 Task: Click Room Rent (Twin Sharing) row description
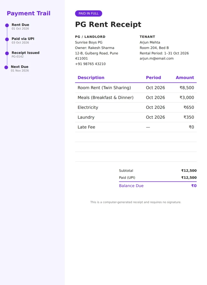(x=104, y=88)
